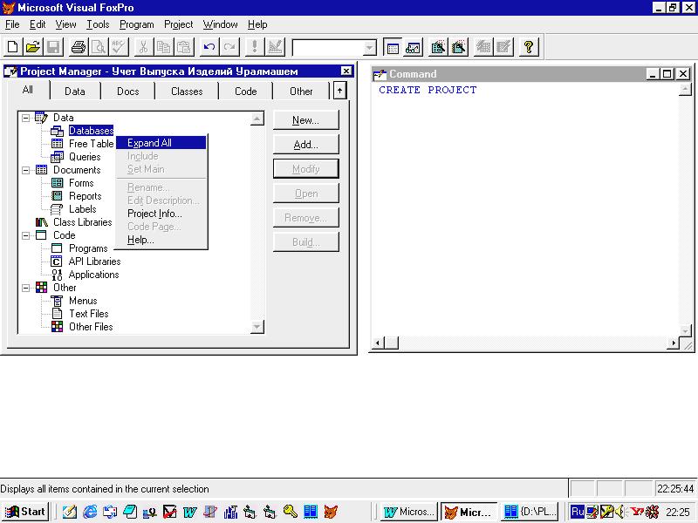Click the New... button
The height and width of the screenshot is (523, 698).
(x=306, y=120)
